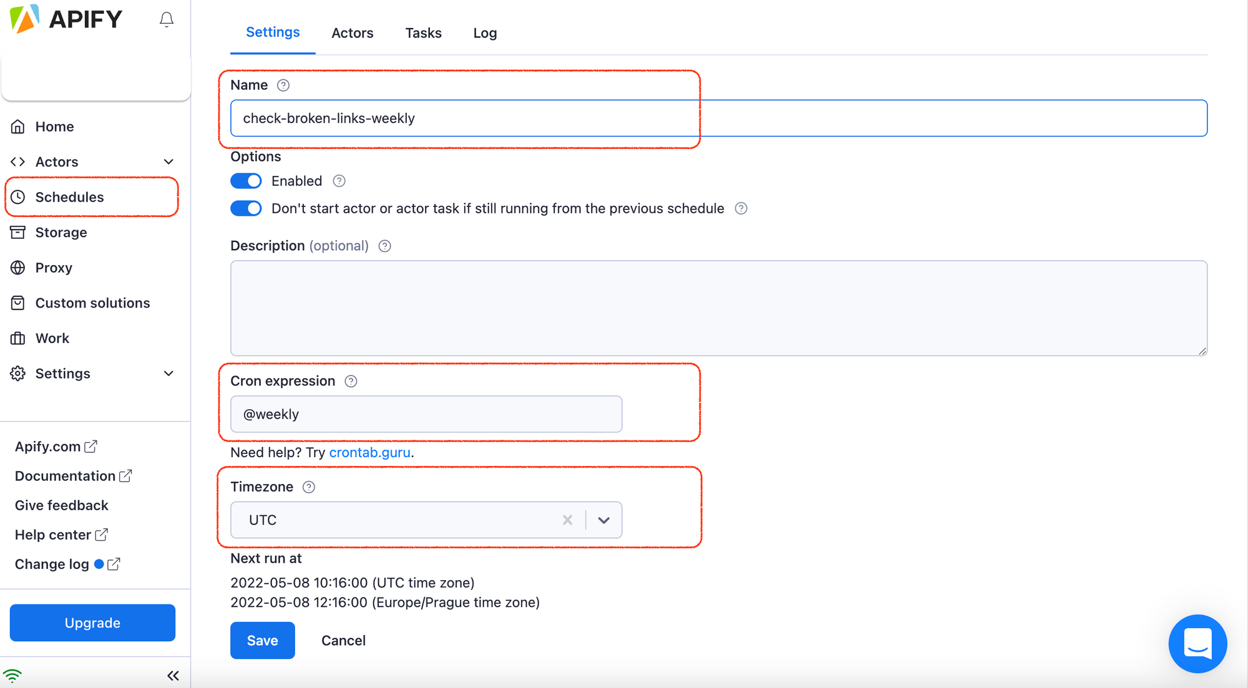
Task: Click the Timezone help question icon
Action: pos(309,487)
